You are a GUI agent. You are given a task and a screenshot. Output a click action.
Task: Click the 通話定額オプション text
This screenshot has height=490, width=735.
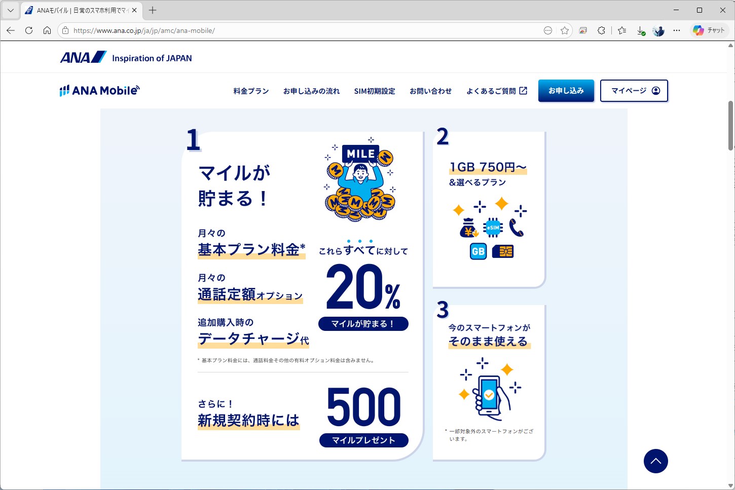250,294
